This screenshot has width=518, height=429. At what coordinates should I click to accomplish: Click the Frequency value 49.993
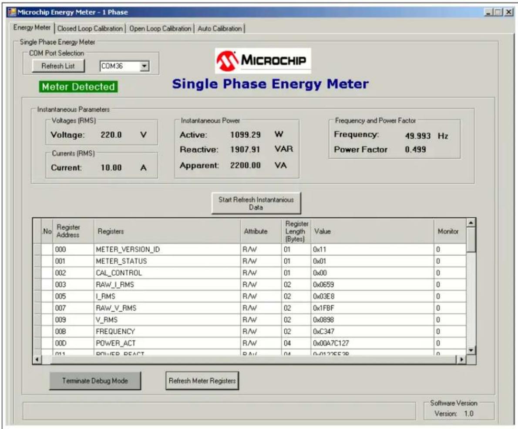pos(418,136)
